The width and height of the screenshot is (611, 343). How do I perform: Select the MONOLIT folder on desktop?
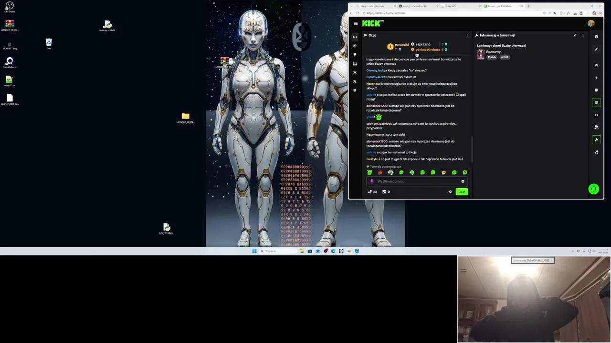click(x=185, y=118)
